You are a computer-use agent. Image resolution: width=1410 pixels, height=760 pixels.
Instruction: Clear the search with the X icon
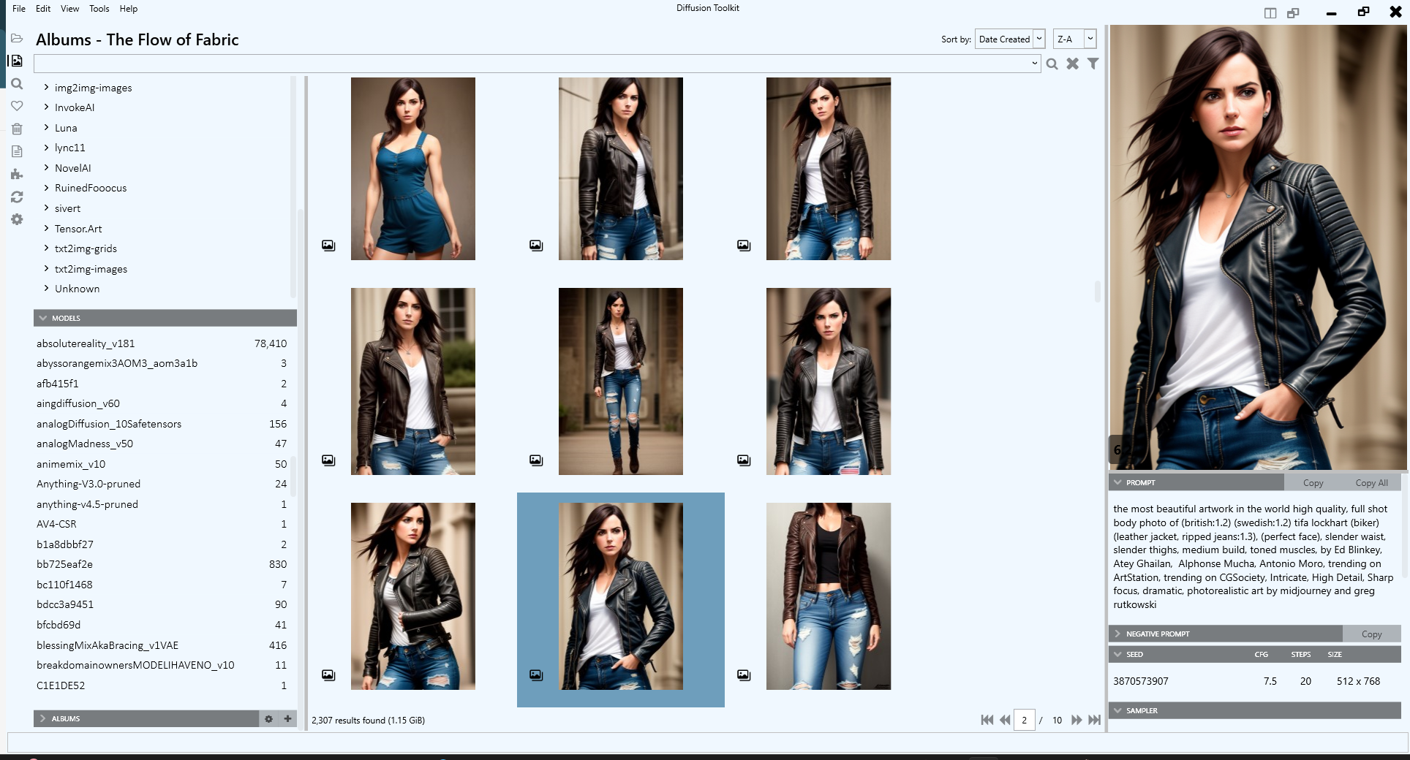[x=1072, y=64]
